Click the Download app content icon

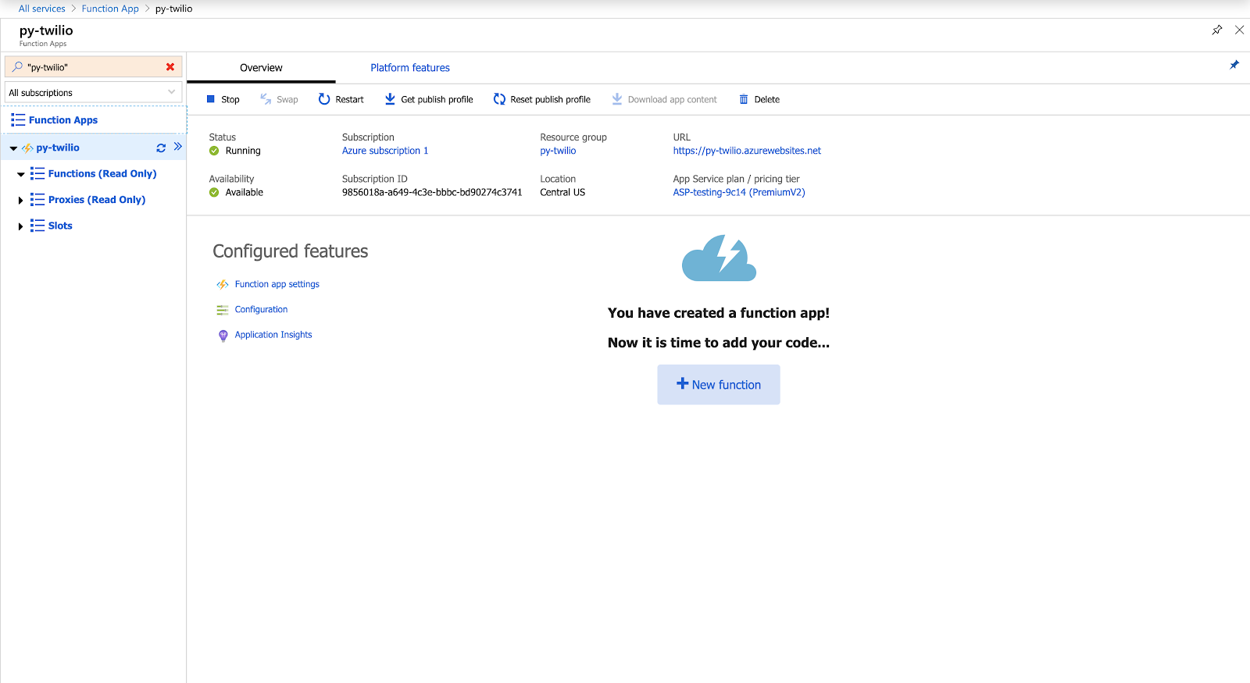(617, 99)
